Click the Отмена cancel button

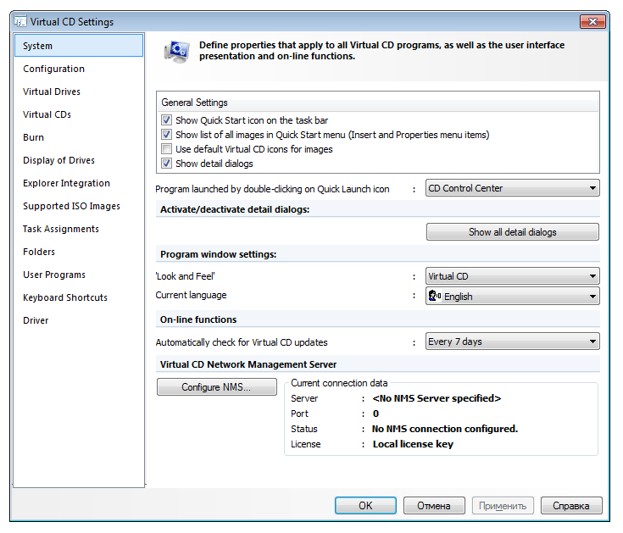click(434, 506)
